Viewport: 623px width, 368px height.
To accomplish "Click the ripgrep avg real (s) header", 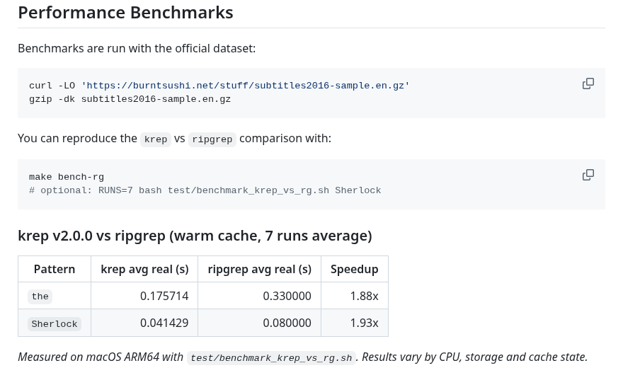I will (x=259, y=269).
